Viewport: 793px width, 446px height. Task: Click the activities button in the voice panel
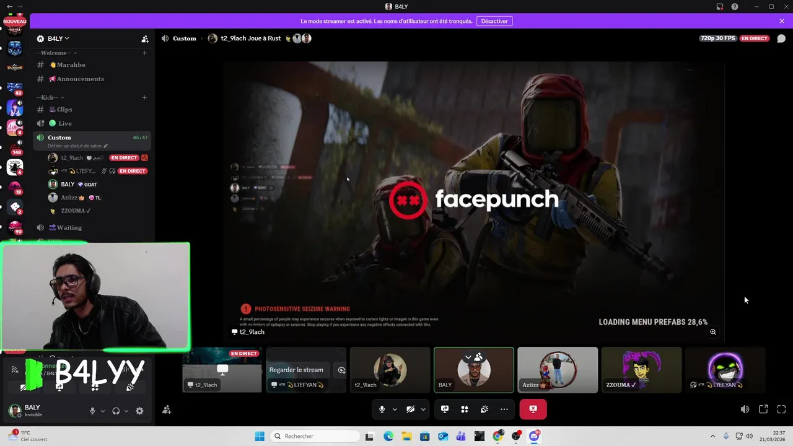(x=95, y=387)
